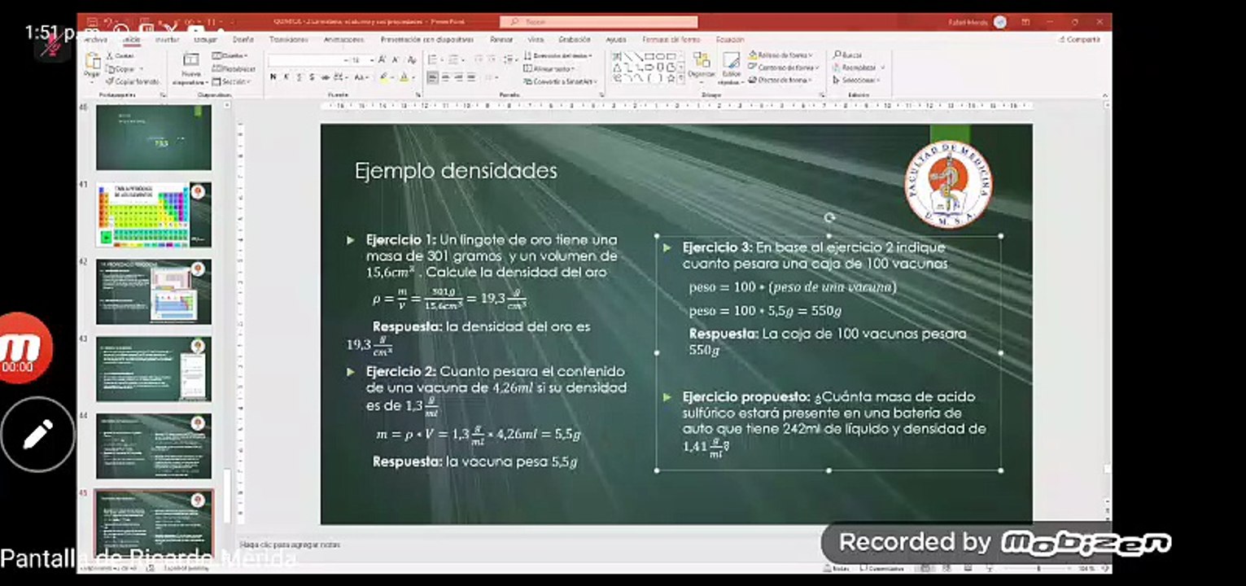Screen dimensions: 1246x586
Task: Open Dirección del texto dropdown
Action: point(558,55)
